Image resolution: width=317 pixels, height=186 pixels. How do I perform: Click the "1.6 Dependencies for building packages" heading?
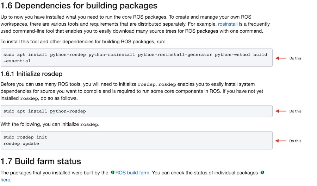[x=79, y=6]
